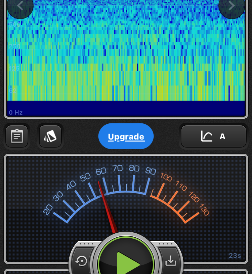Click the dark blue band above 0 Hz

click(126, 108)
